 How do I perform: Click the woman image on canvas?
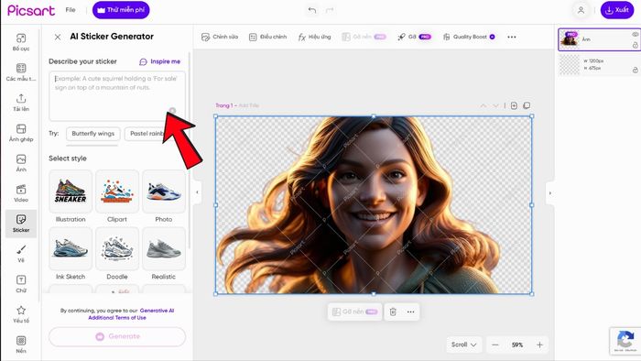click(374, 205)
